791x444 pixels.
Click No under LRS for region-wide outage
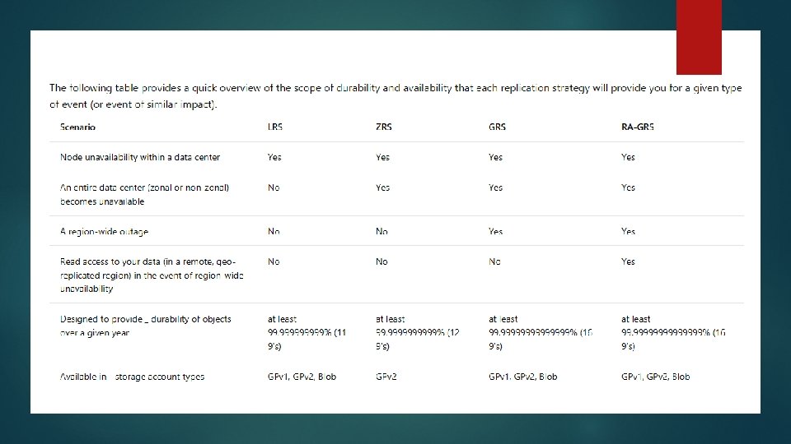point(274,232)
